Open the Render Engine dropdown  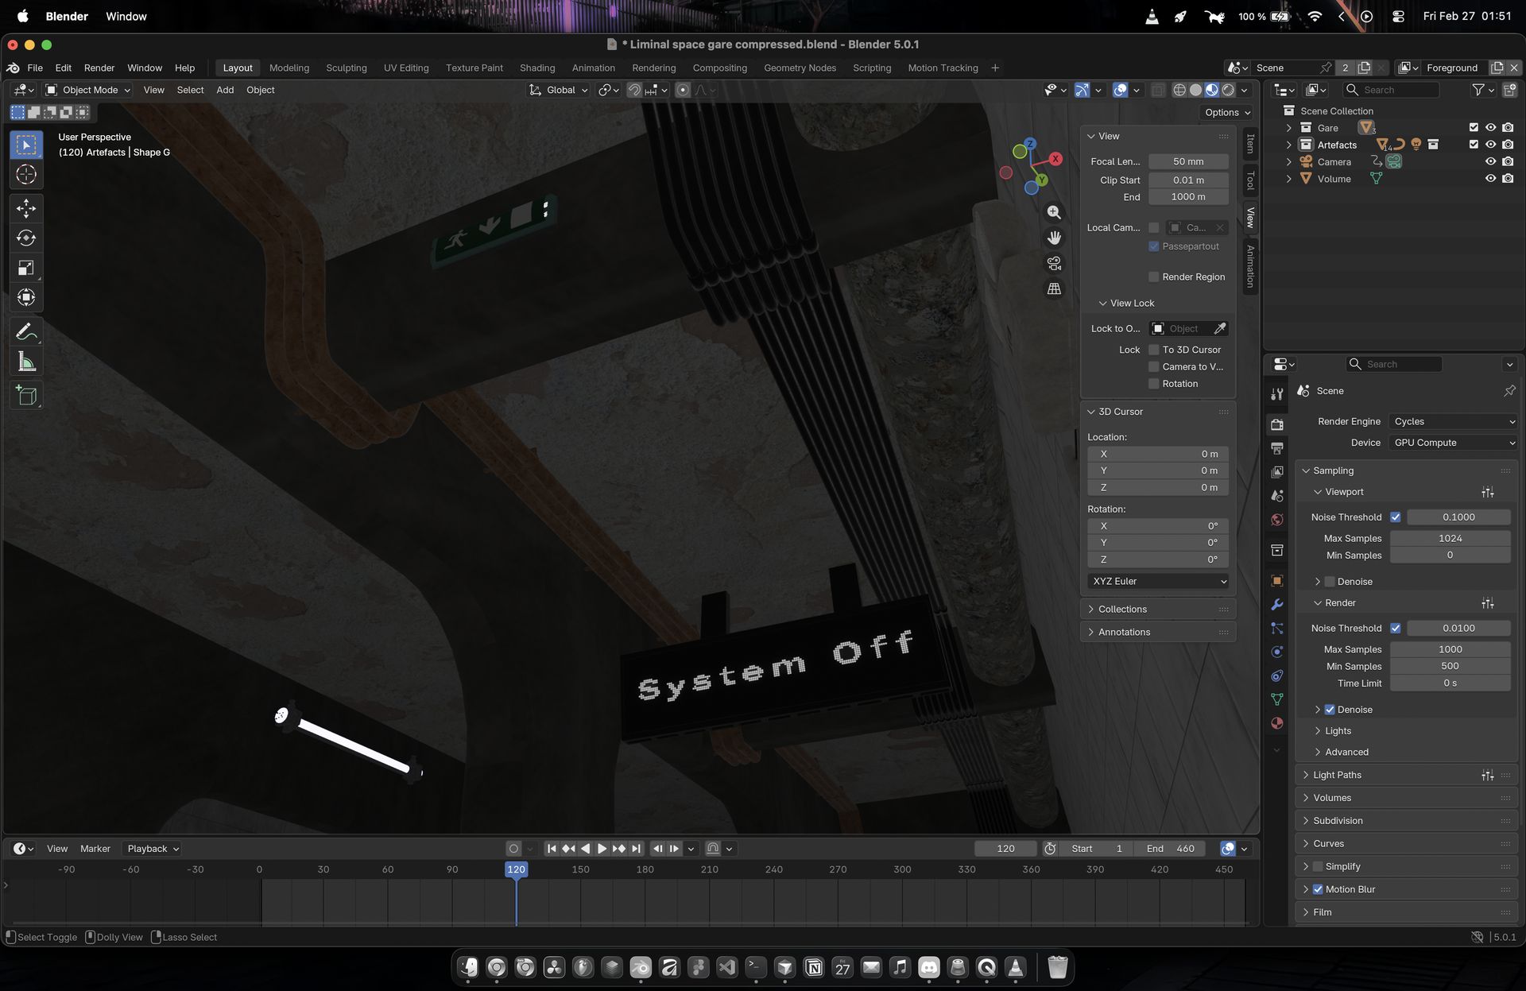[1453, 421]
